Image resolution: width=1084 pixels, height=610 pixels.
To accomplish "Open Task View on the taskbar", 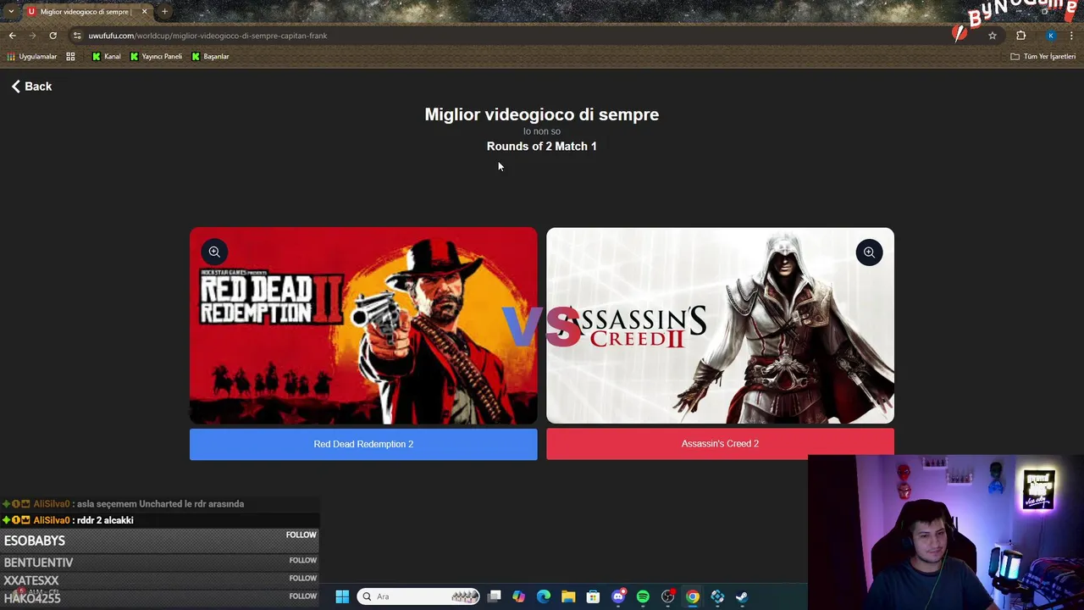I will [x=495, y=596].
